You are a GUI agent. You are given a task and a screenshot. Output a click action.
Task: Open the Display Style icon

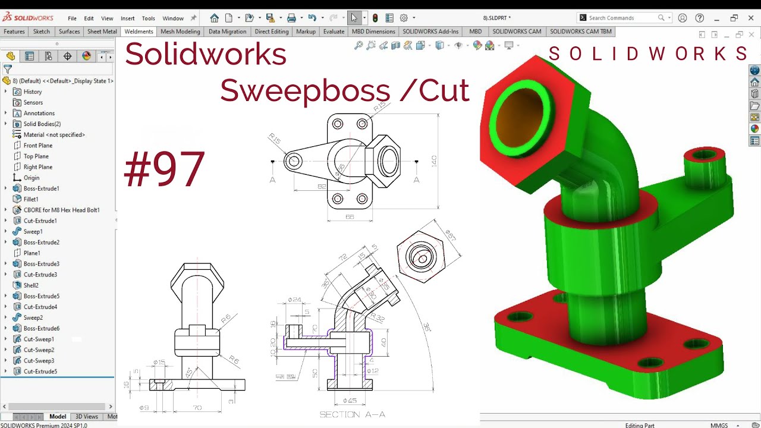click(x=439, y=45)
